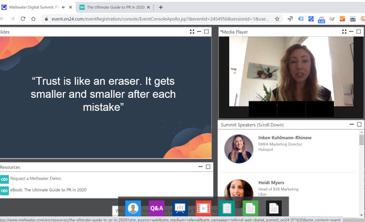Minimize the Slides panel

199,31
